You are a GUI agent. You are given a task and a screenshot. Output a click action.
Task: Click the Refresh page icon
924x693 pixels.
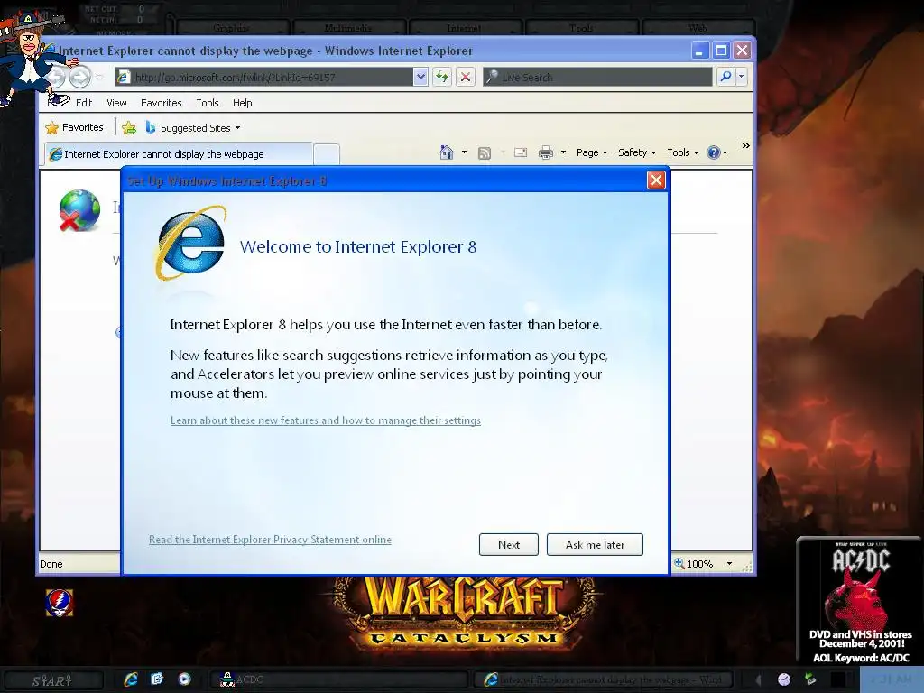point(442,77)
